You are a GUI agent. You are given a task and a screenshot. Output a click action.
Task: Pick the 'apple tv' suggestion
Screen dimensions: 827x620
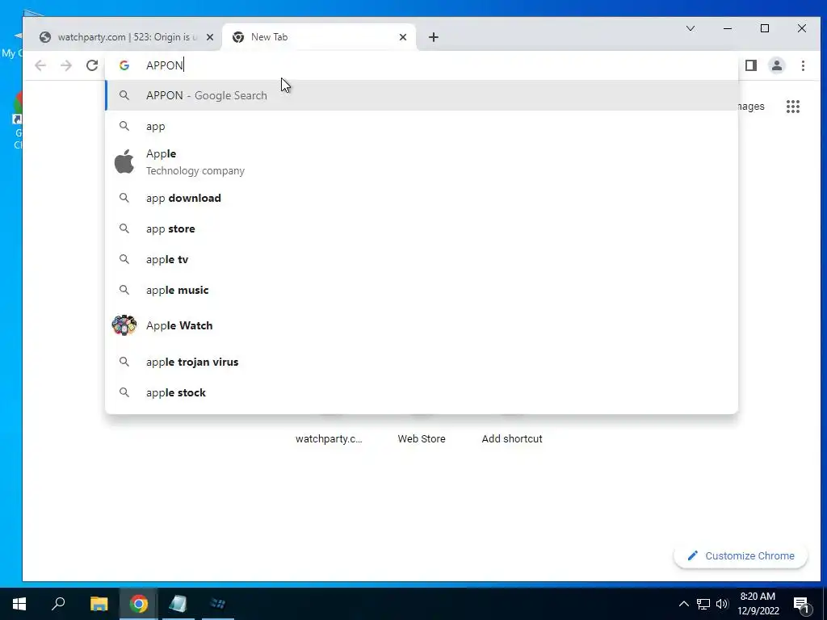pyautogui.click(x=422, y=259)
